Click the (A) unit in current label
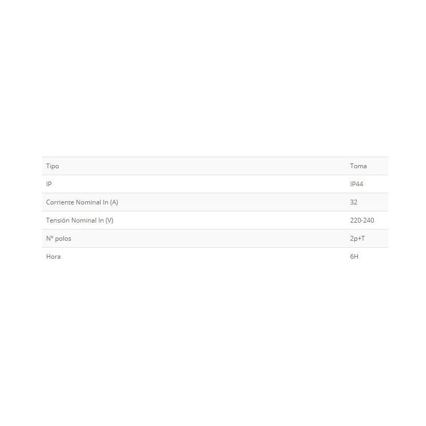 pos(114,202)
